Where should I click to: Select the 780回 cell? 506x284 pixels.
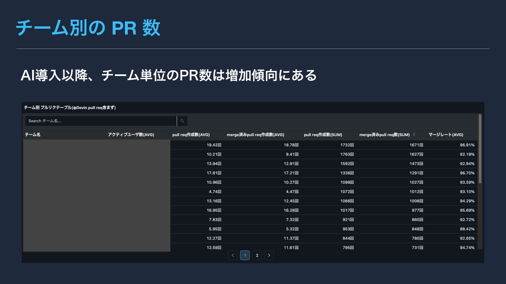tap(417, 238)
